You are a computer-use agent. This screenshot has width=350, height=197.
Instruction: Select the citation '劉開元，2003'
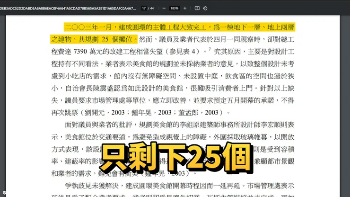click(x=105, y=113)
